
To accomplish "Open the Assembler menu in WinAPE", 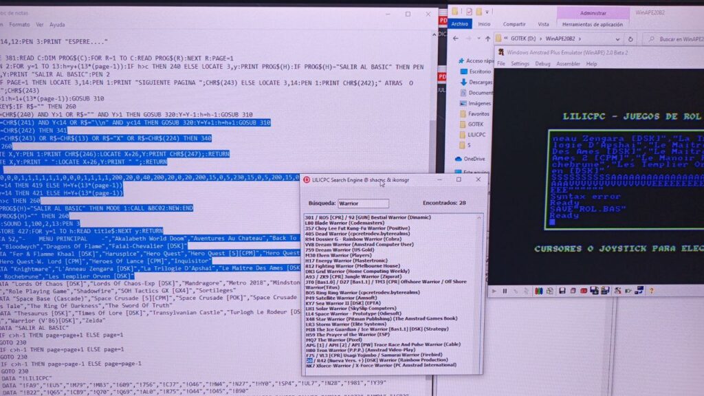I will click(x=568, y=64).
